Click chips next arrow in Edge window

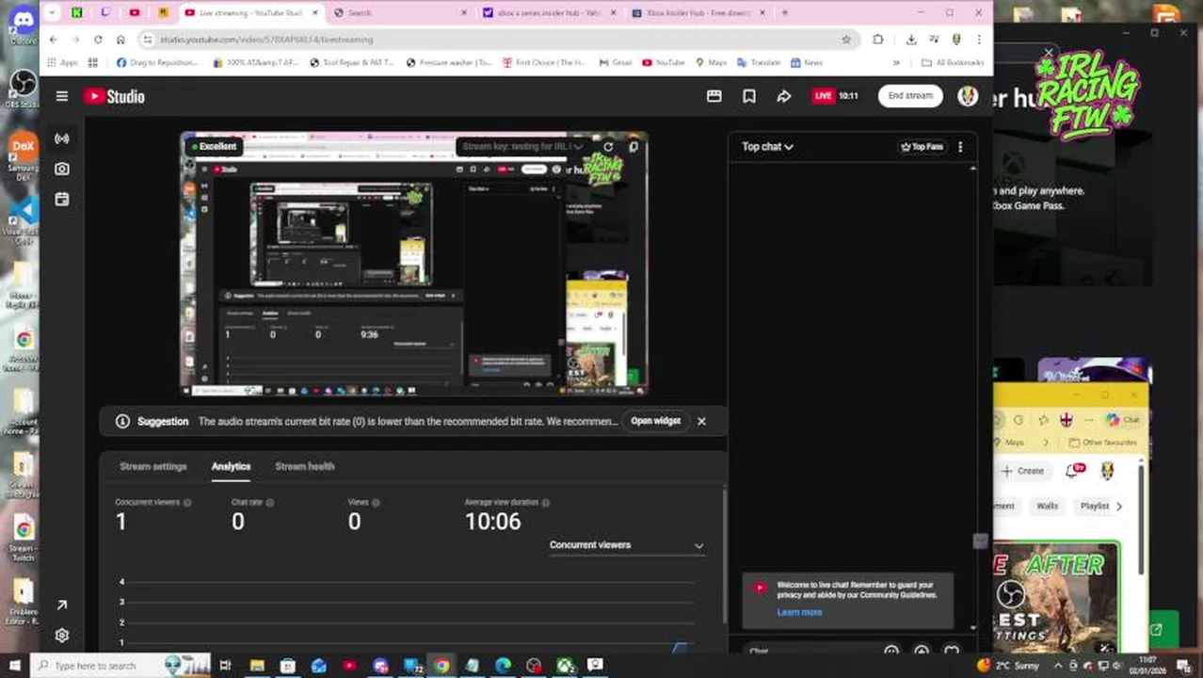click(1119, 507)
